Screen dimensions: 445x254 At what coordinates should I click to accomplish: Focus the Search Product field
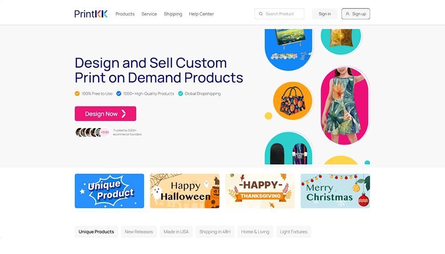pos(279,14)
